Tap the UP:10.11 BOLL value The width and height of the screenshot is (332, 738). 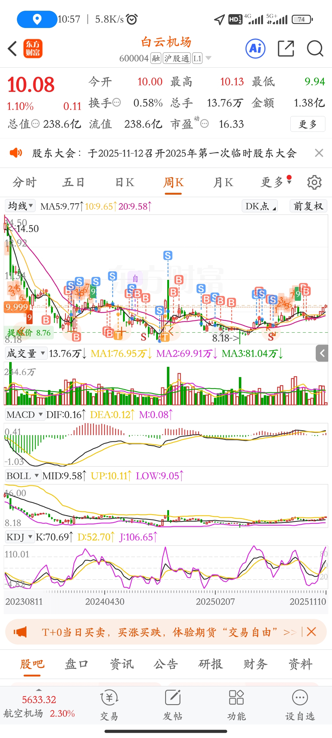pyautogui.click(x=111, y=476)
